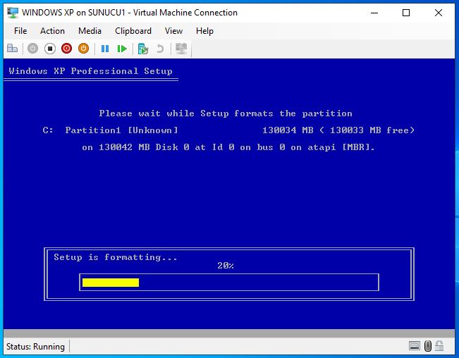This screenshot has height=358, width=459.
Task: Click 'on 130042 MB Disk 0' line
Action: [228, 147]
